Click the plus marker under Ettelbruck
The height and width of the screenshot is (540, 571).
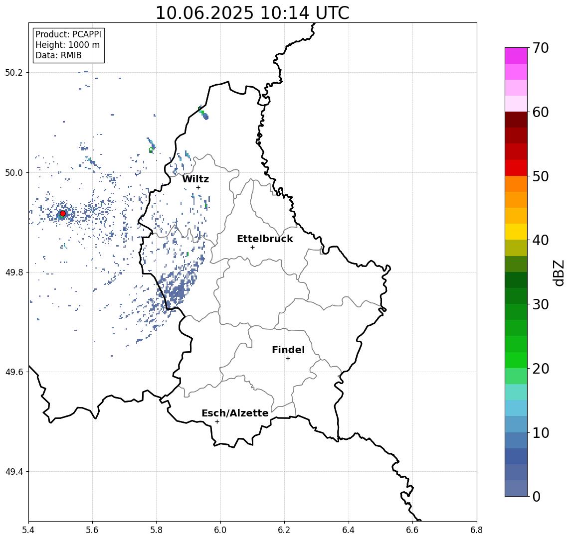point(252,248)
